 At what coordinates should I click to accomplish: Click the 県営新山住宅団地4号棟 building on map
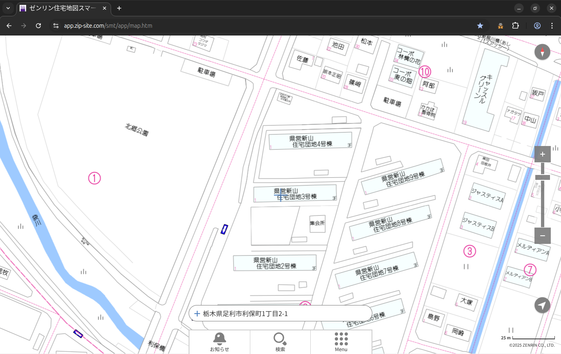pyautogui.click(x=310, y=141)
